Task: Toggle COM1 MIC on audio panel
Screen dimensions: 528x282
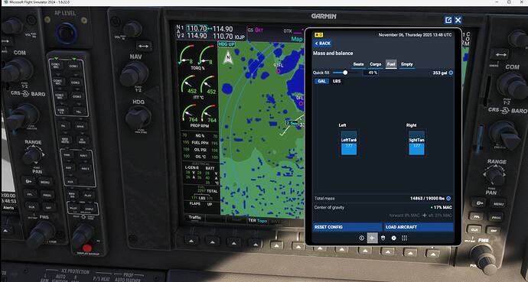Action: 56,65
